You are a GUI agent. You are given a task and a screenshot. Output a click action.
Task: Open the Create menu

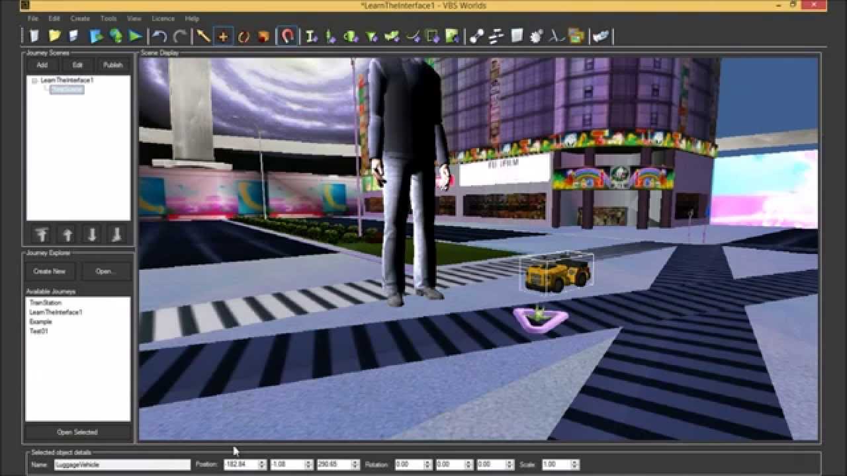80,19
